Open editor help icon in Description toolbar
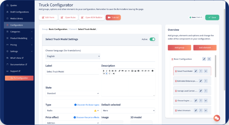This screenshot has width=229, height=125. tap(152, 71)
